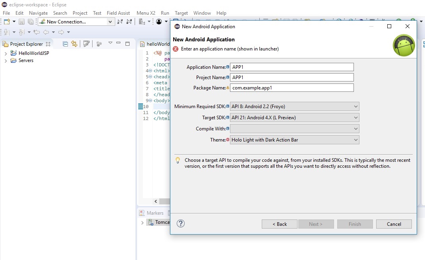
Task: Close the Project Explorer view tab
Action: click(x=48, y=44)
